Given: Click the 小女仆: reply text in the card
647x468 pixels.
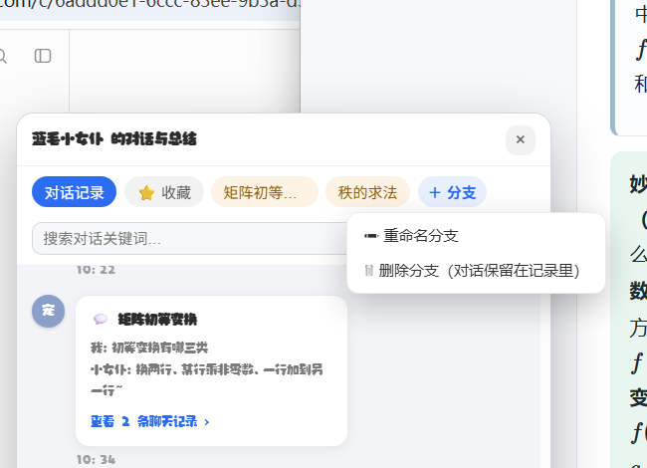Looking at the screenshot, I should [x=207, y=379].
